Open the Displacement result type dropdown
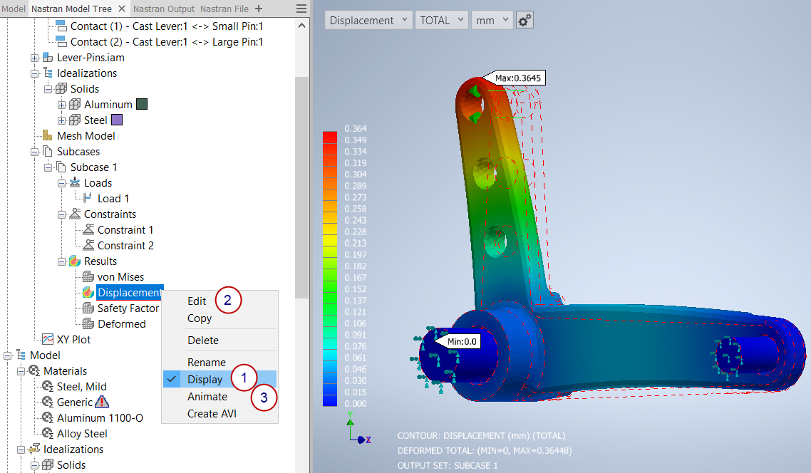This screenshot has width=811, height=473. coord(368,20)
